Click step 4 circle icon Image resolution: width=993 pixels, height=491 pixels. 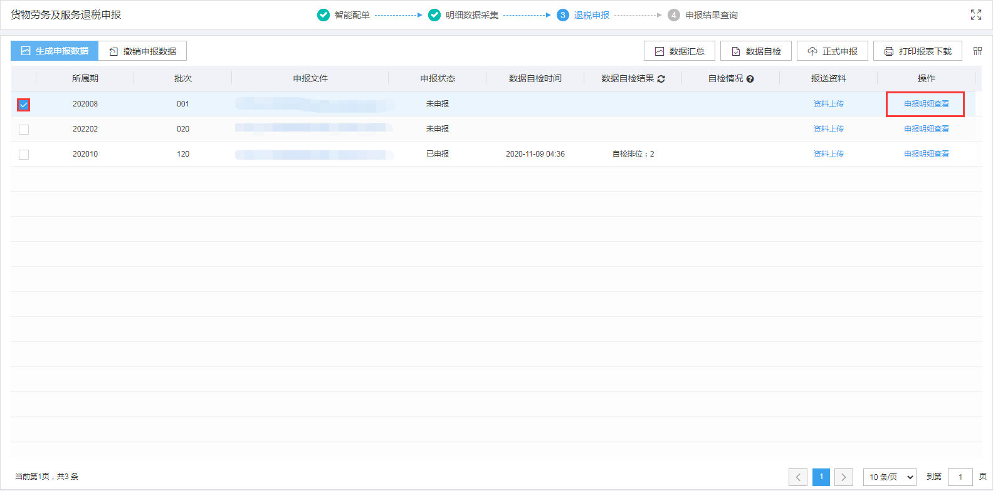coord(674,15)
